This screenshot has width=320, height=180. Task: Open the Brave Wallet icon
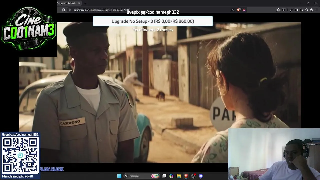click(301, 10)
